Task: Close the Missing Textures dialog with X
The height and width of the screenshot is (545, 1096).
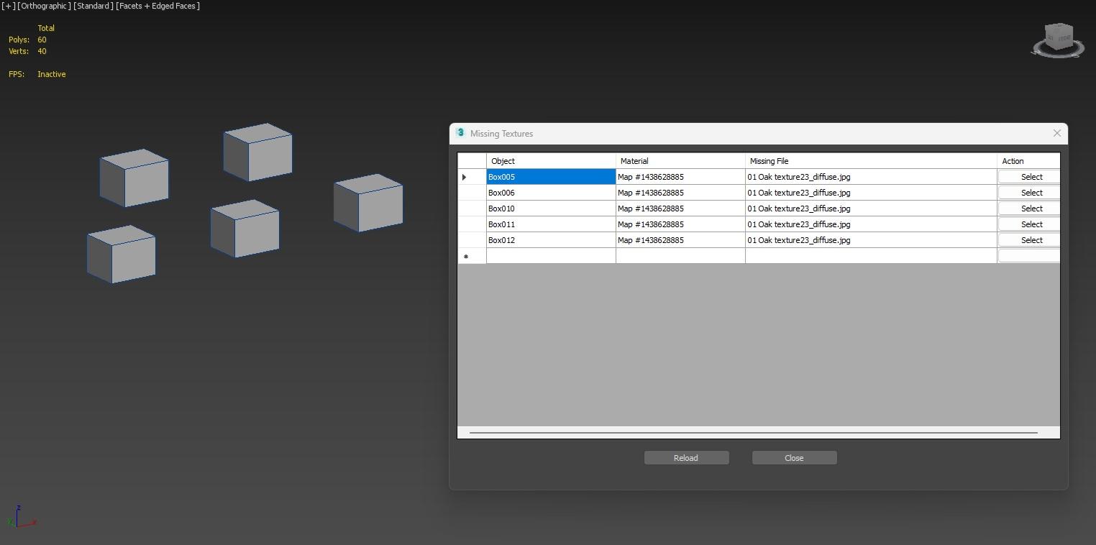Action: 1056,133
